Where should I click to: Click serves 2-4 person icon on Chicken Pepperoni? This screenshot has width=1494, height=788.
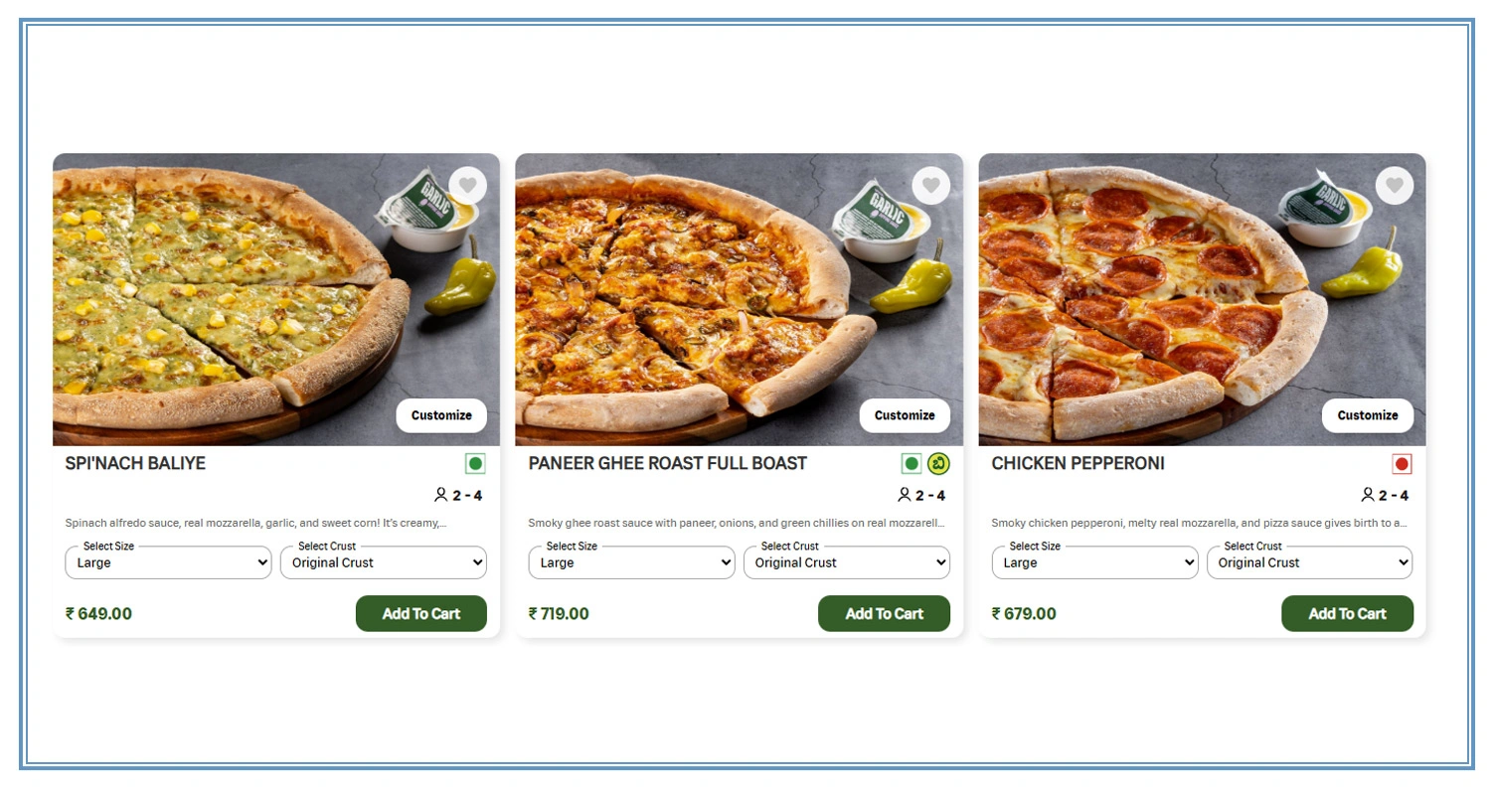point(1368,495)
